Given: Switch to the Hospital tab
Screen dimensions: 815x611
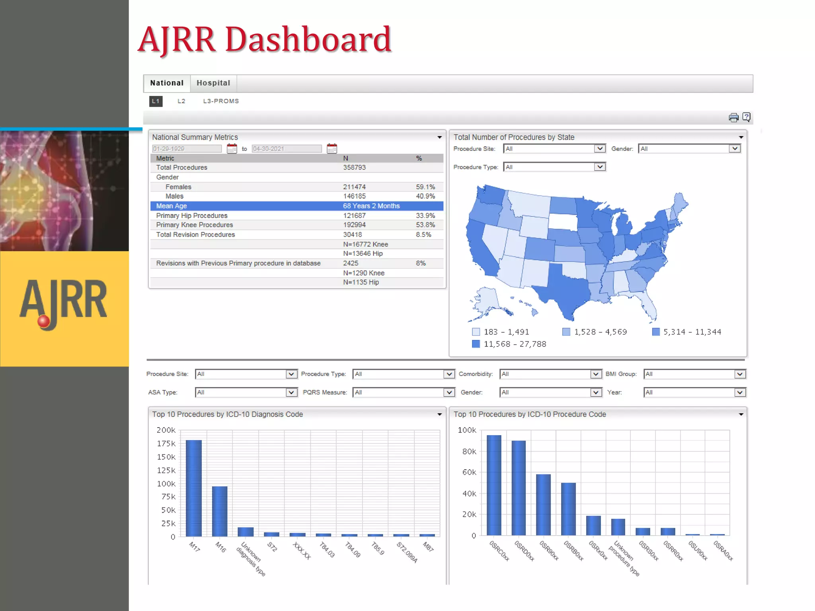Looking at the screenshot, I should click(x=213, y=83).
